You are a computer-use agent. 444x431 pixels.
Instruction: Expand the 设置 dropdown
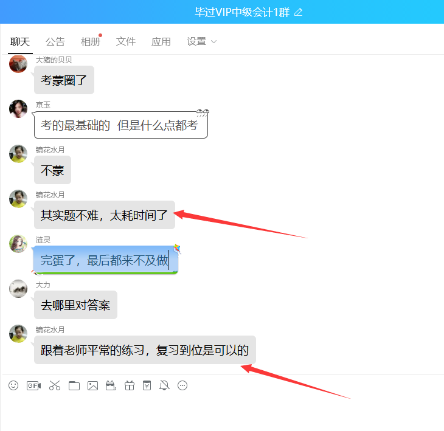coord(201,41)
